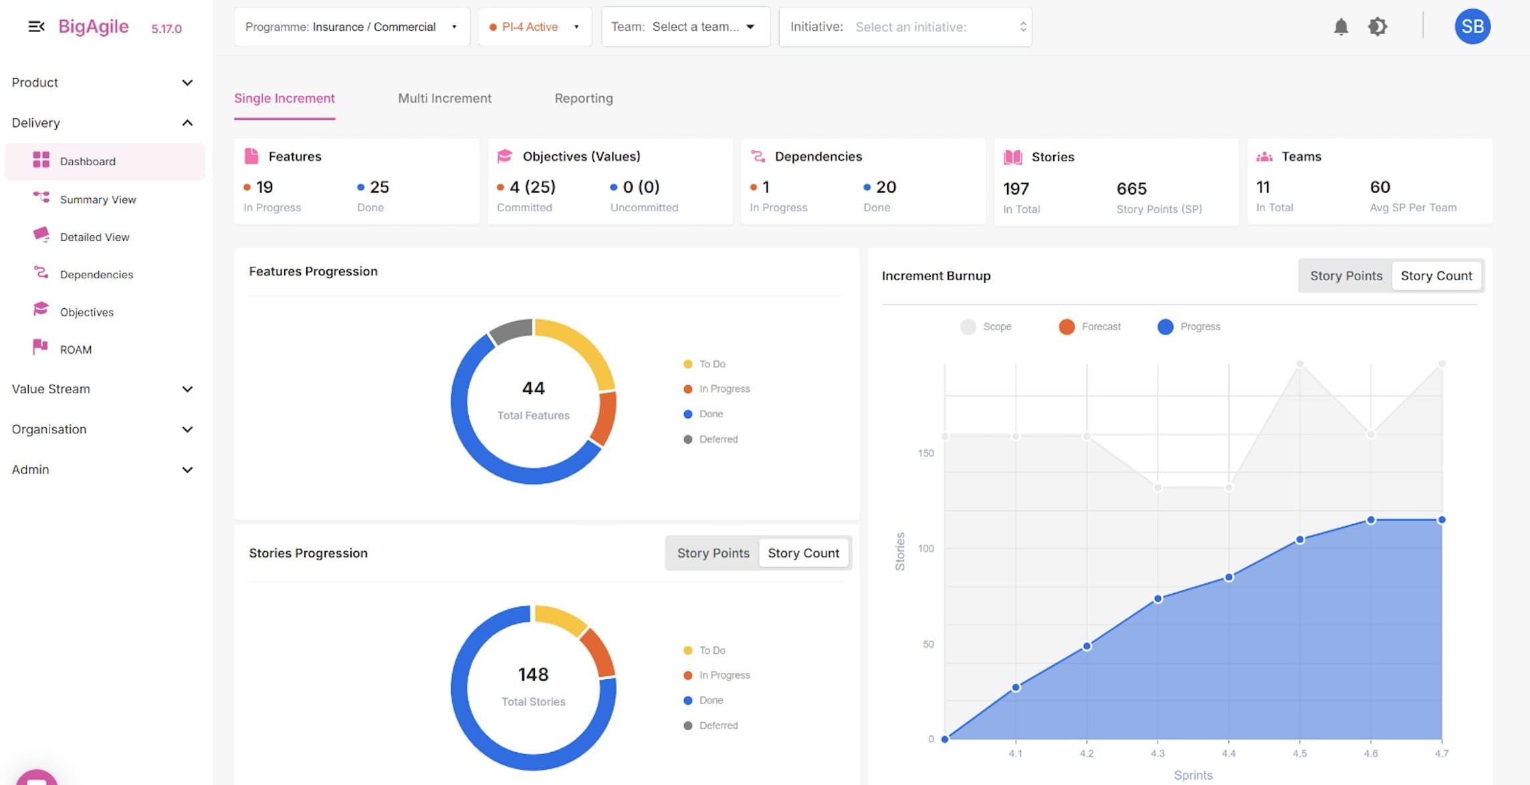The height and width of the screenshot is (785, 1530).
Task: Open the SB user avatar
Action: (x=1472, y=27)
